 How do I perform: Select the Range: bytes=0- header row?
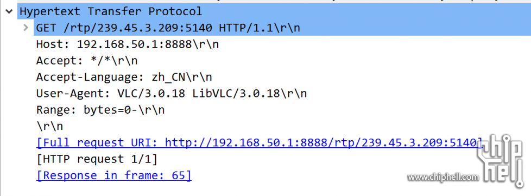[100, 110]
